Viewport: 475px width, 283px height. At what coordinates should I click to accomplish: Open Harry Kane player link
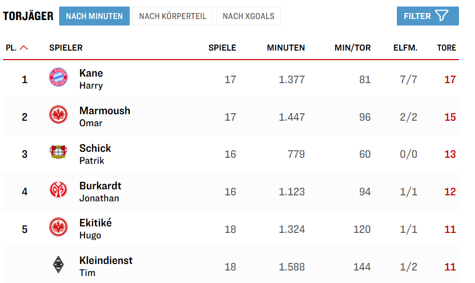[91, 79]
